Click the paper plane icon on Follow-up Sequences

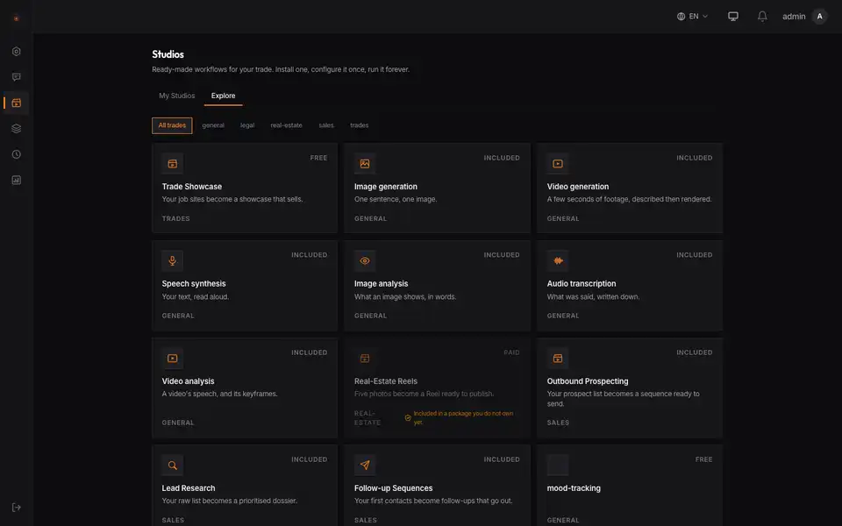pos(365,466)
